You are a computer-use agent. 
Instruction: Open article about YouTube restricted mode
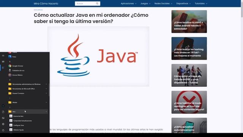tap(189, 102)
